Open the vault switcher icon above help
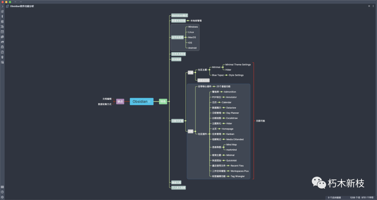Viewport: 377px width, 200px height. click(2, 187)
